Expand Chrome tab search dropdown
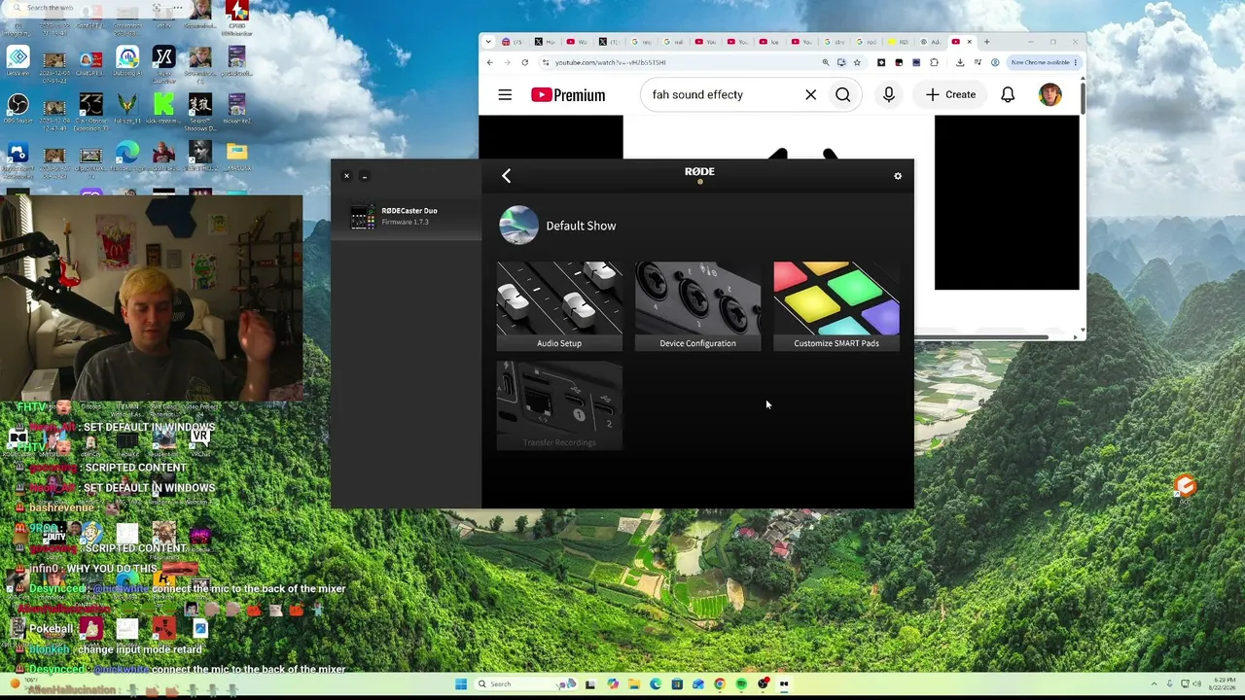Image resolution: width=1245 pixels, height=700 pixels. tap(489, 42)
